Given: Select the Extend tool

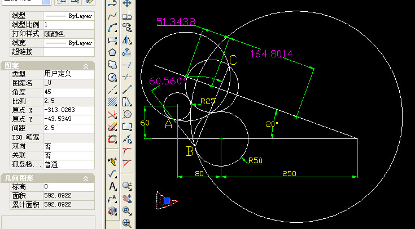Looking at the screenshot, I should 127,65.
